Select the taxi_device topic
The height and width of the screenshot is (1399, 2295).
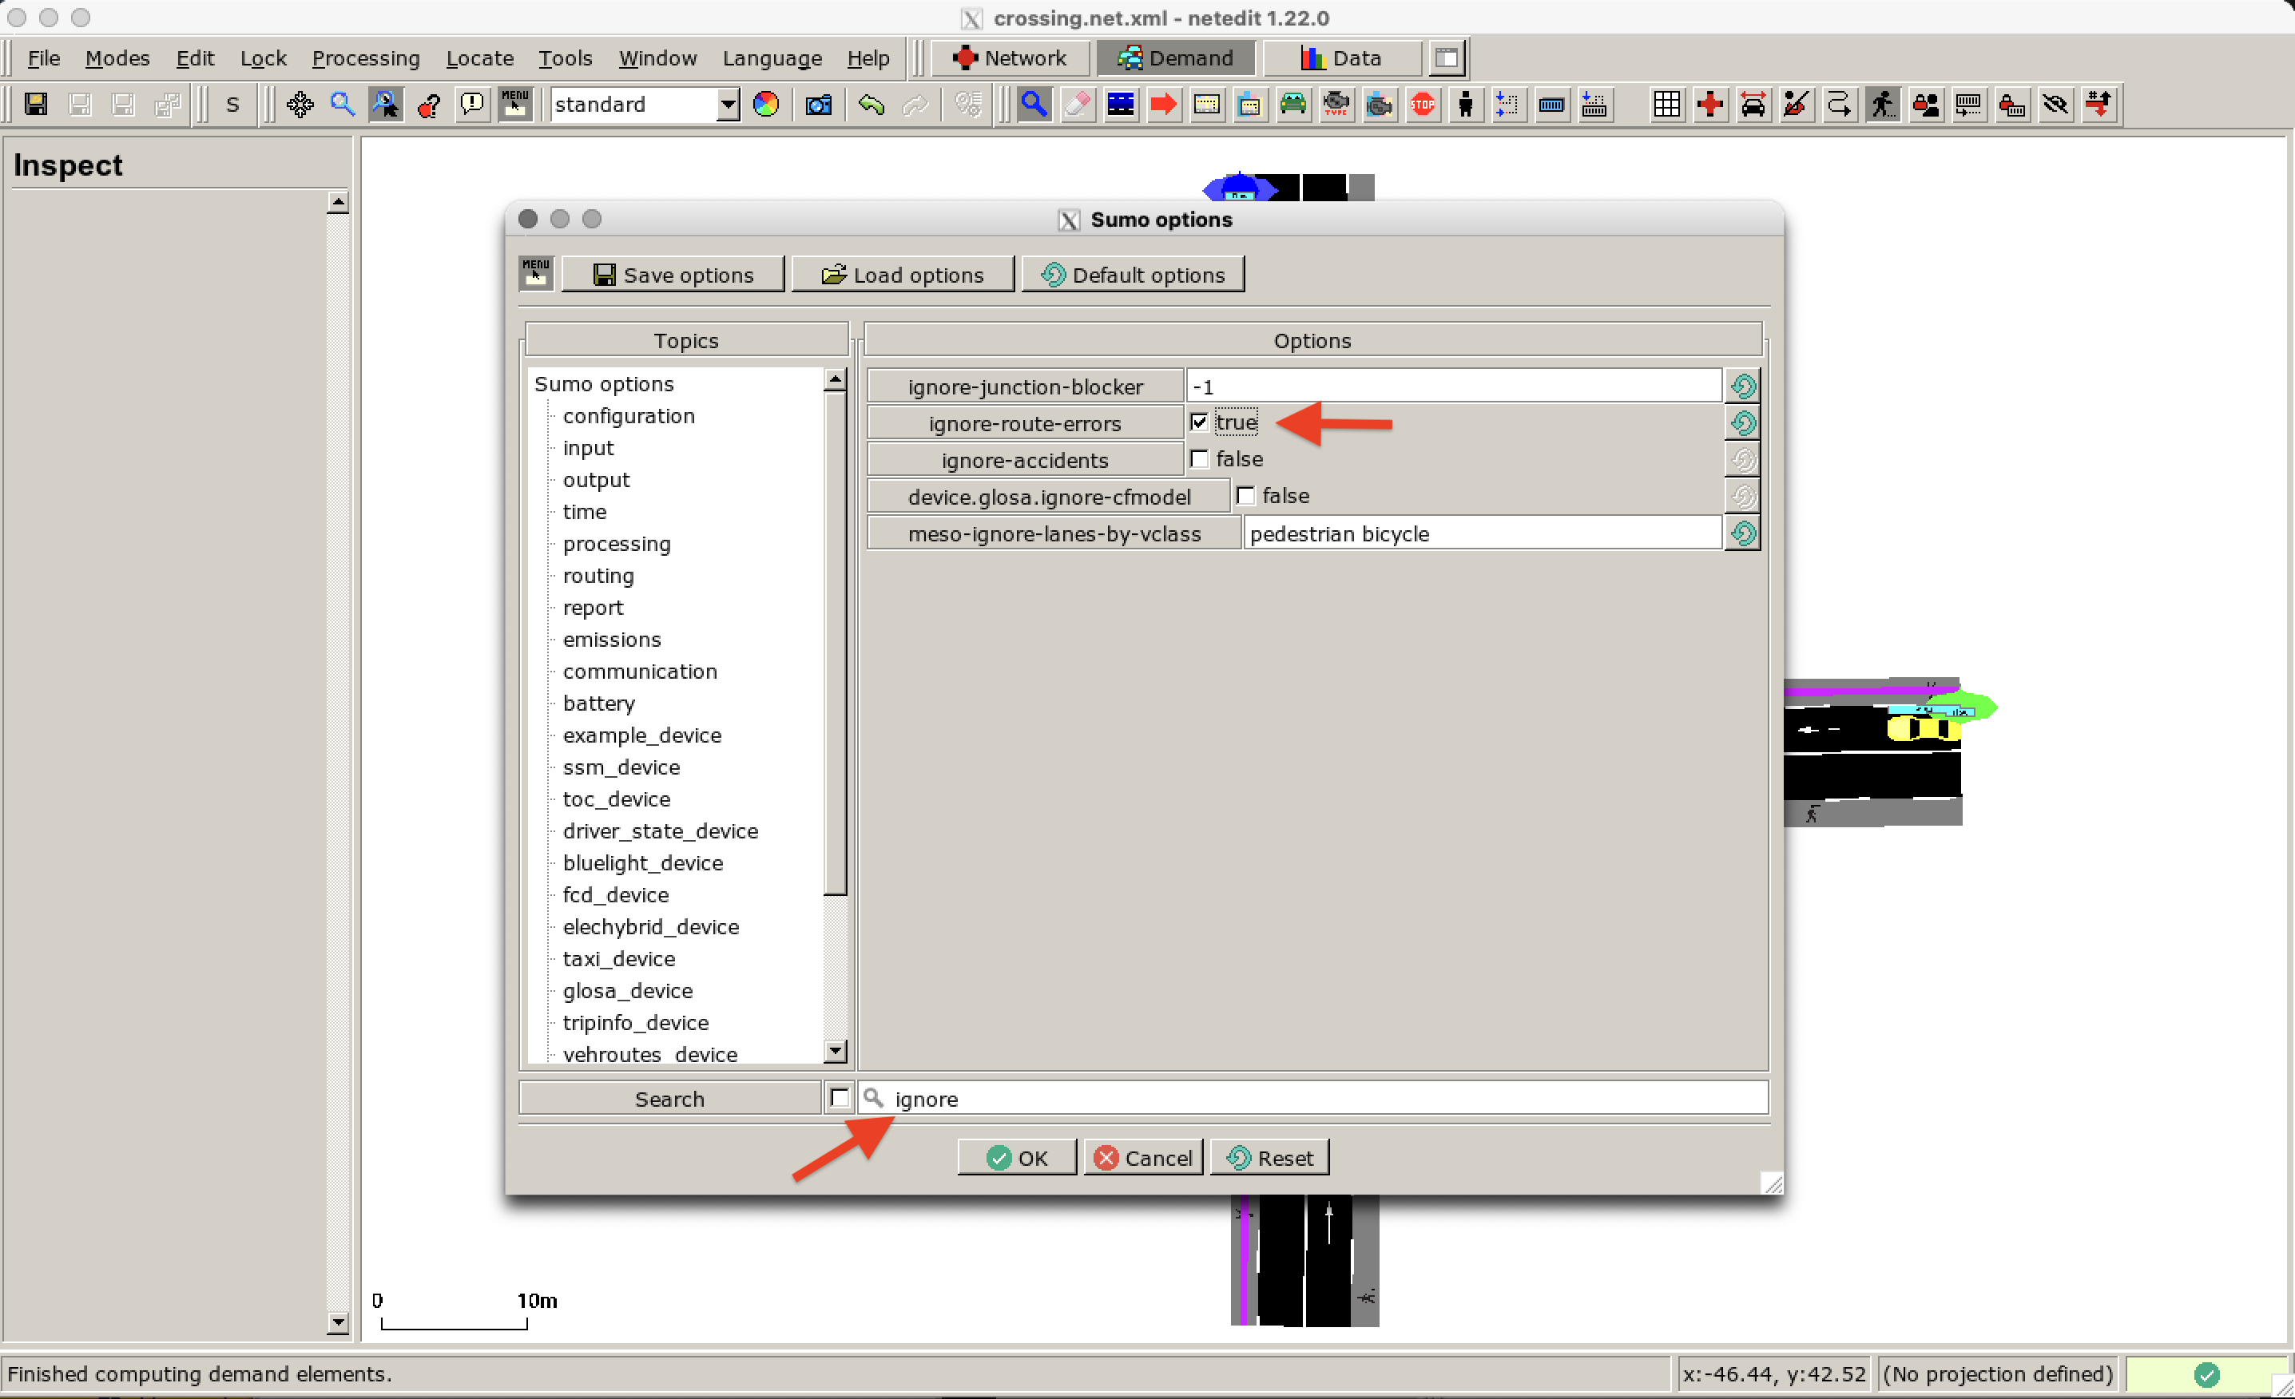coord(618,957)
